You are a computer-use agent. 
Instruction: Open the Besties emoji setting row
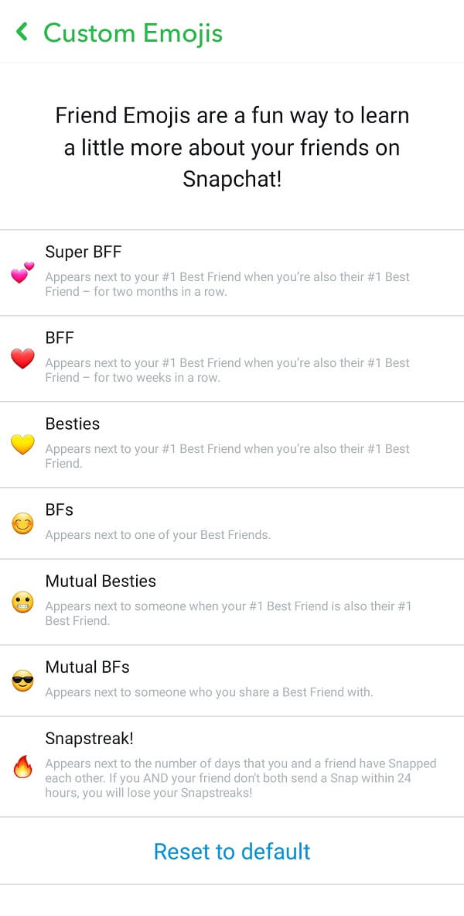[232, 442]
